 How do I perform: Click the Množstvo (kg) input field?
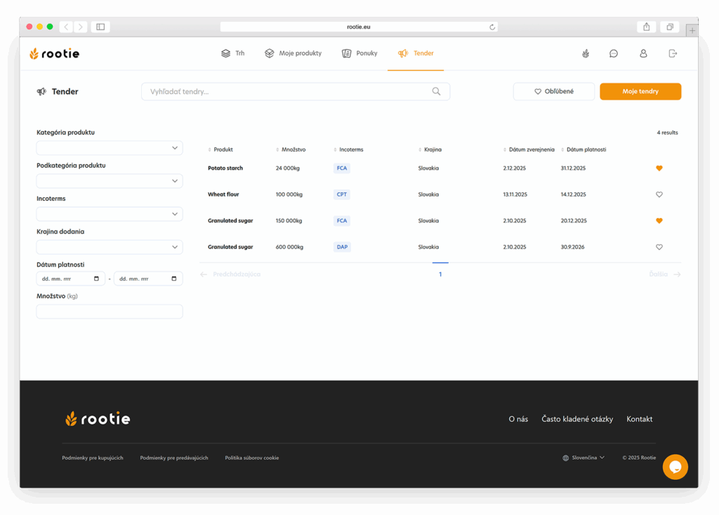tap(110, 312)
